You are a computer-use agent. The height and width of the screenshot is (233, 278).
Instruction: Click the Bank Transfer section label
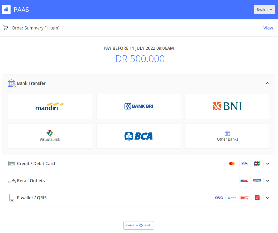[x=31, y=83]
